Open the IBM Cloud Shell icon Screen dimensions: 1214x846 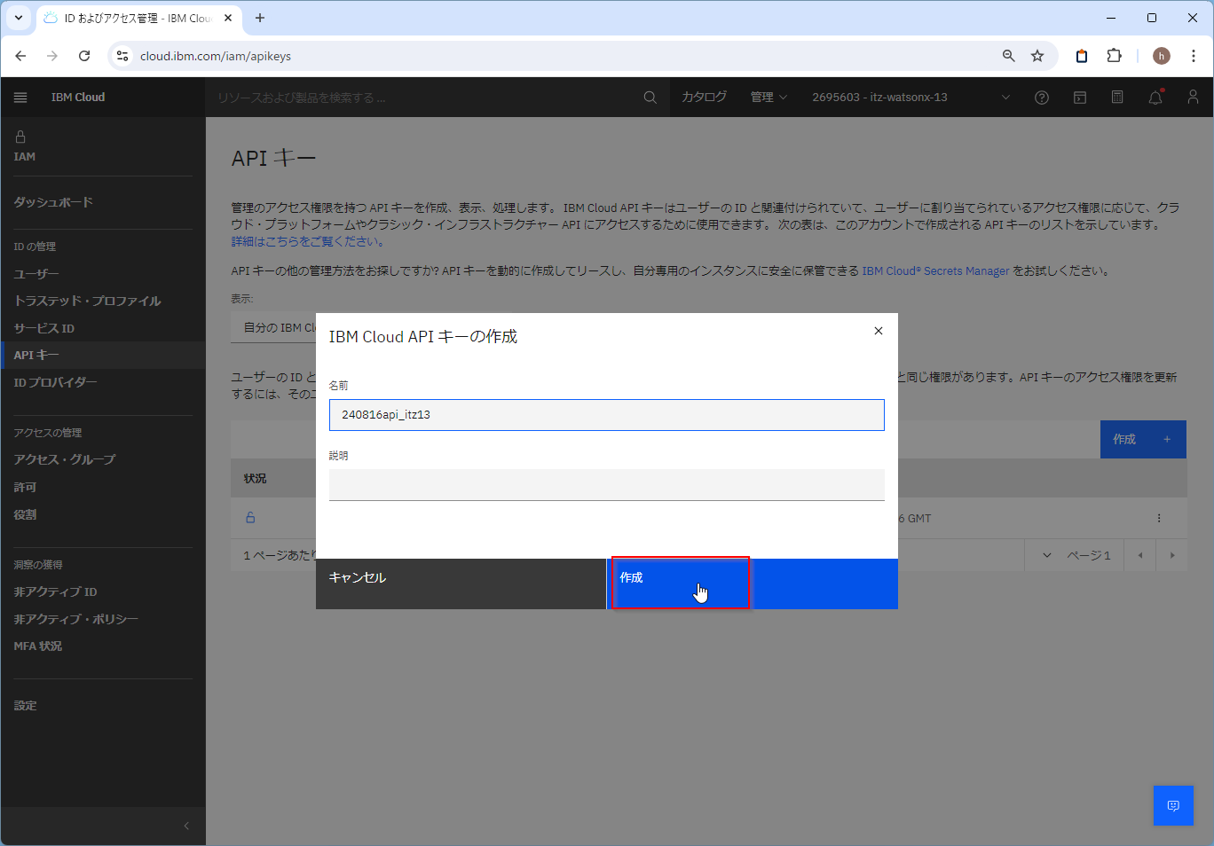click(1080, 98)
